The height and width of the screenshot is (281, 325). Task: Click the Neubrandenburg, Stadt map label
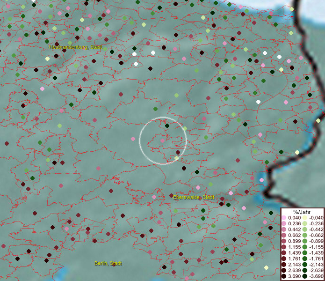click(x=76, y=47)
